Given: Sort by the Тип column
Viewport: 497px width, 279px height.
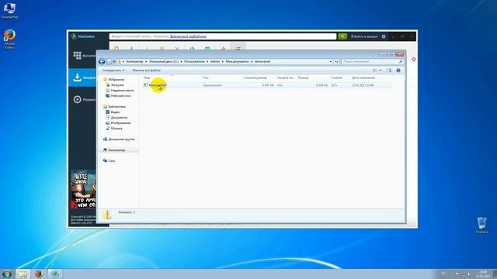Looking at the screenshot, I should (x=222, y=77).
